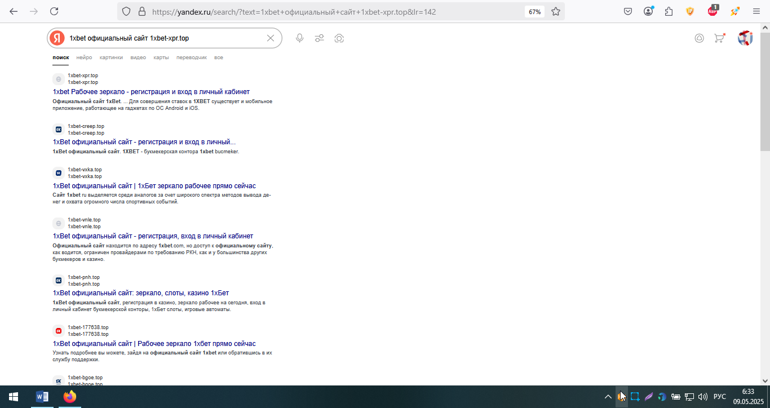Search by image with the camera icon

(x=339, y=38)
